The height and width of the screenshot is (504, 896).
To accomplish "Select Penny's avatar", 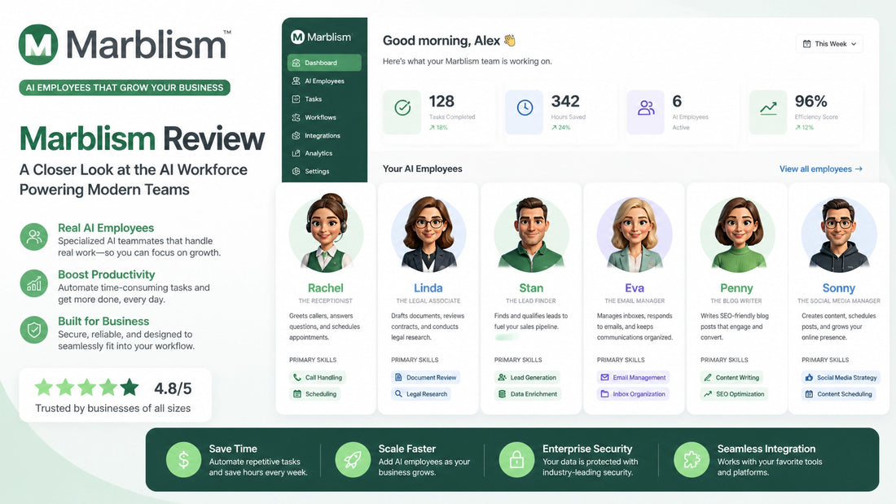I will click(x=737, y=233).
